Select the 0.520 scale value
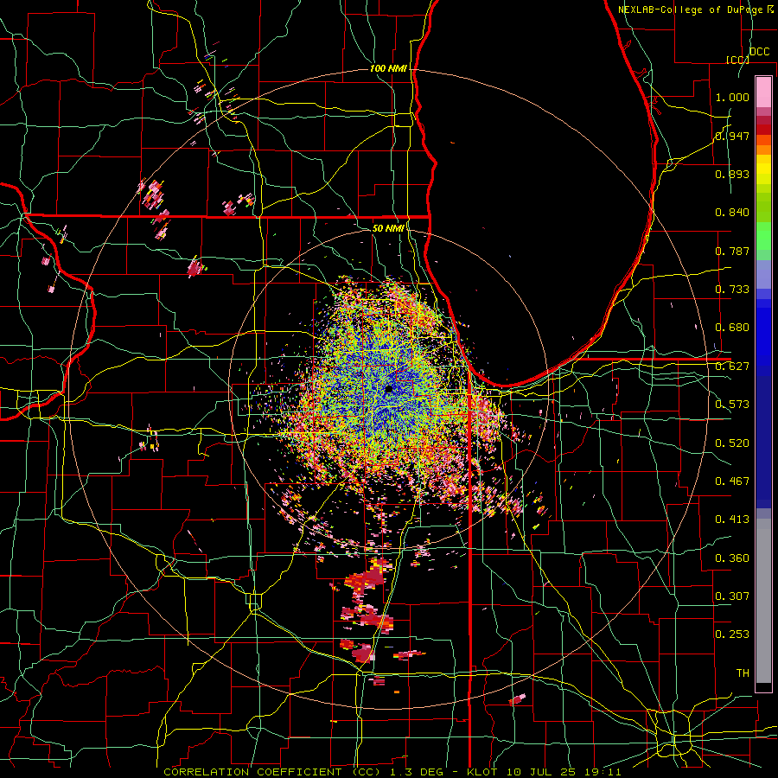This screenshot has height=778, width=778. pyautogui.click(x=732, y=443)
